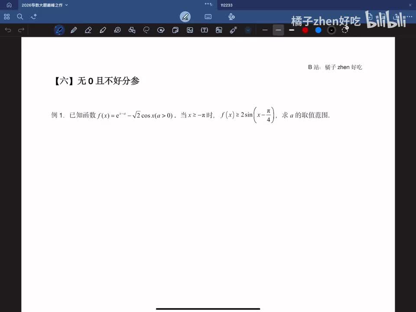This screenshot has width=416, height=312.
Task: Open the page thumbnails grid view
Action: point(7,17)
